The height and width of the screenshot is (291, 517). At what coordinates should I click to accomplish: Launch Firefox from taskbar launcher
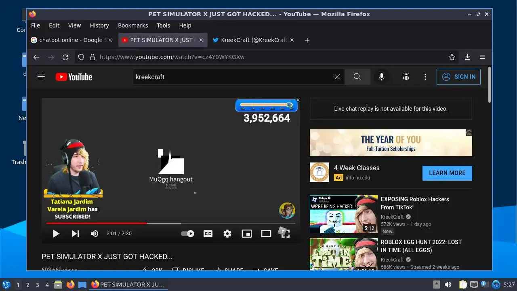(71, 285)
